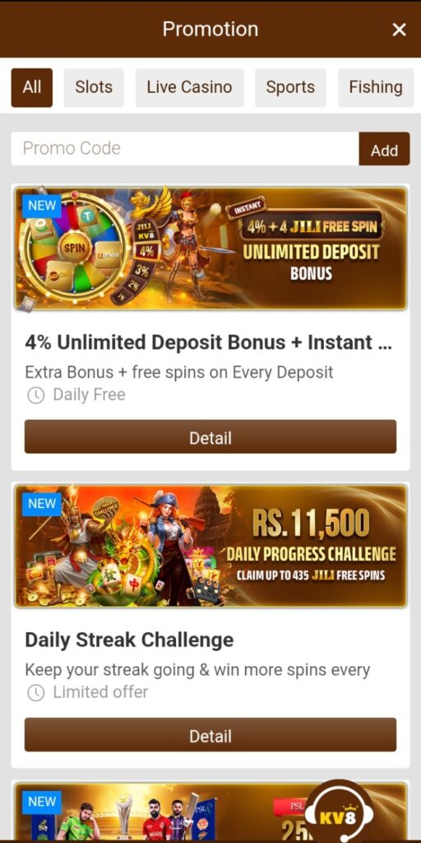Switch to the Slots tab

pos(94,87)
